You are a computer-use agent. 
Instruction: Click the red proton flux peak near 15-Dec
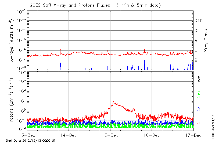114,102
